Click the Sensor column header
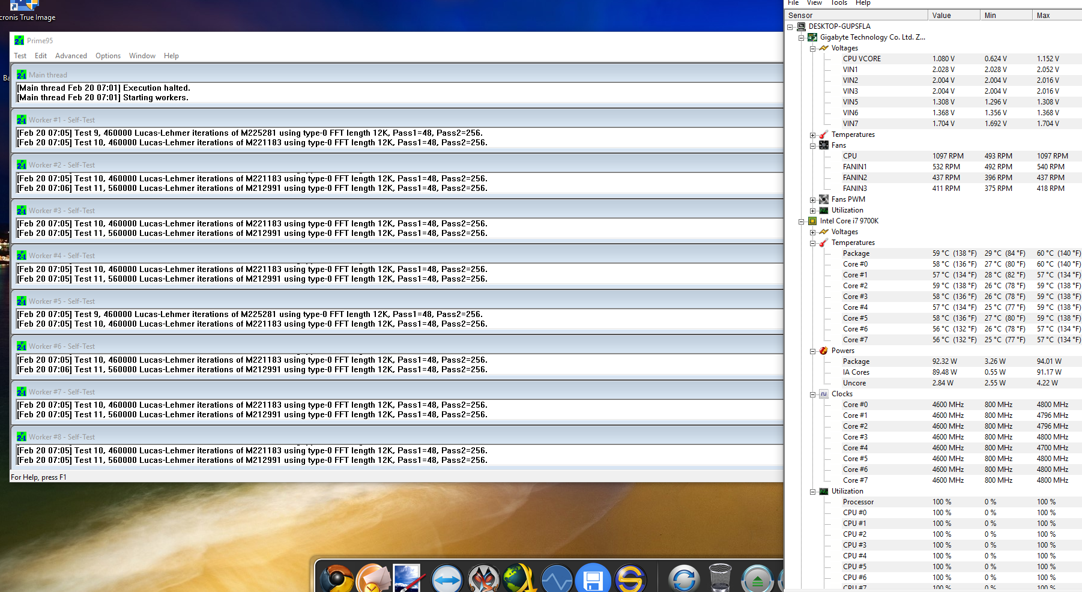Screen dimensions: 1082x592 coord(856,16)
